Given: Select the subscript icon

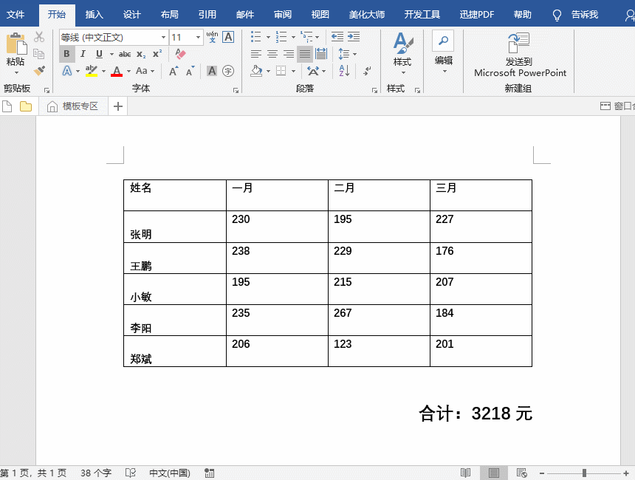Looking at the screenshot, I should pos(140,53).
